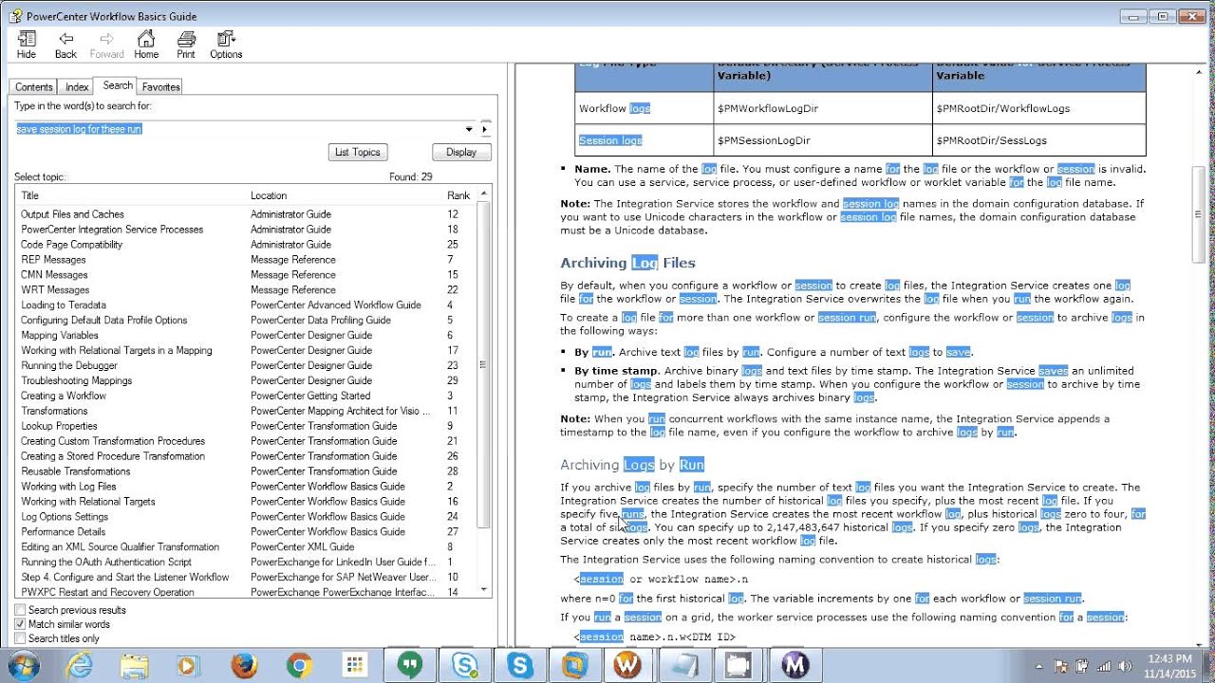
Task: Click the search operators arrow button
Action: pyautogui.click(x=486, y=129)
